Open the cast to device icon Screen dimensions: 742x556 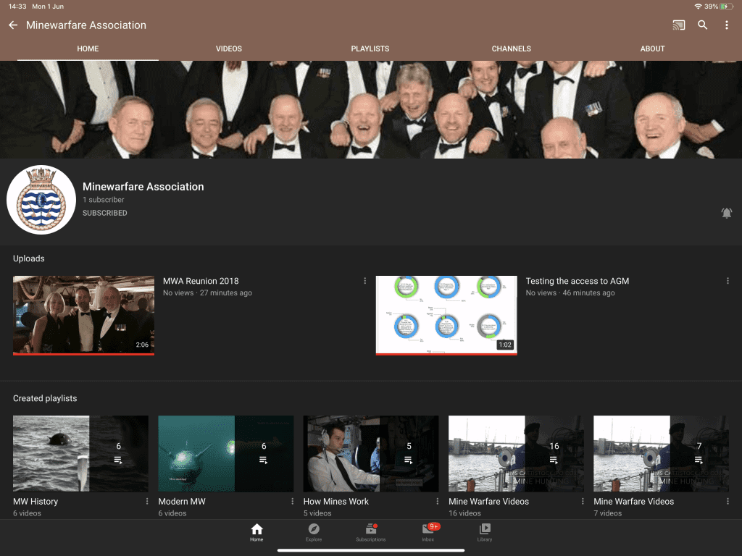[x=678, y=25]
